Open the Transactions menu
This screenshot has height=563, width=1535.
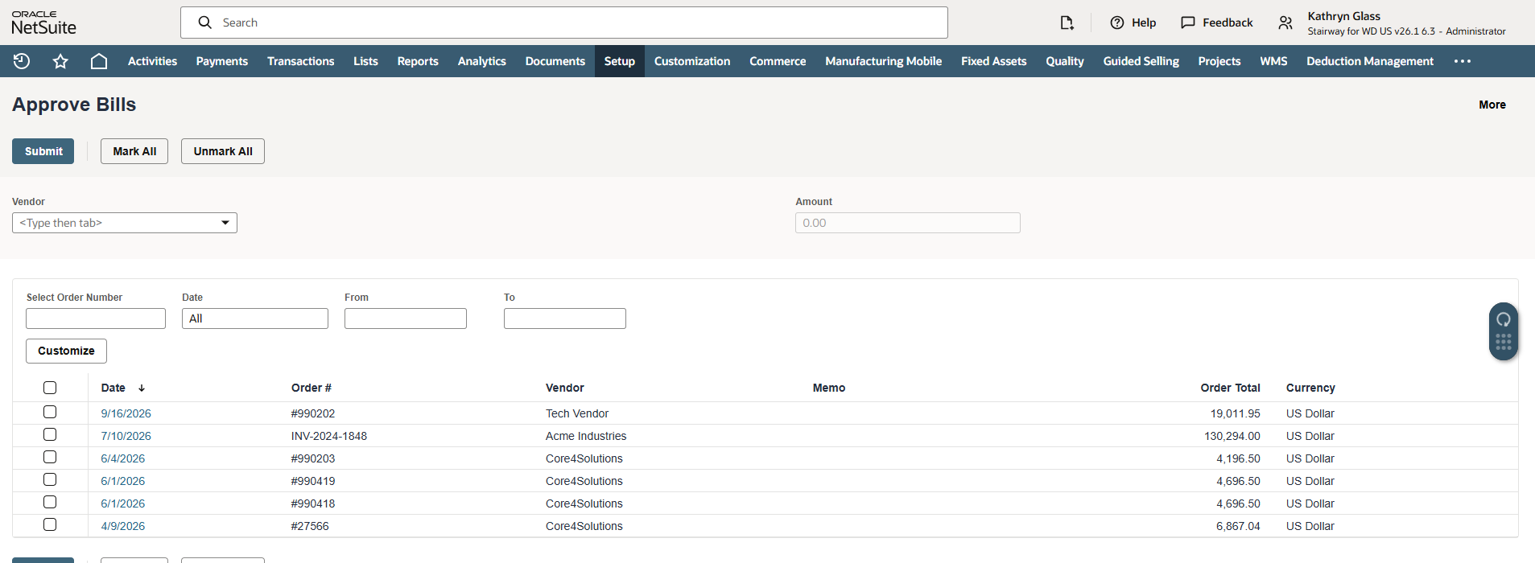coord(300,61)
